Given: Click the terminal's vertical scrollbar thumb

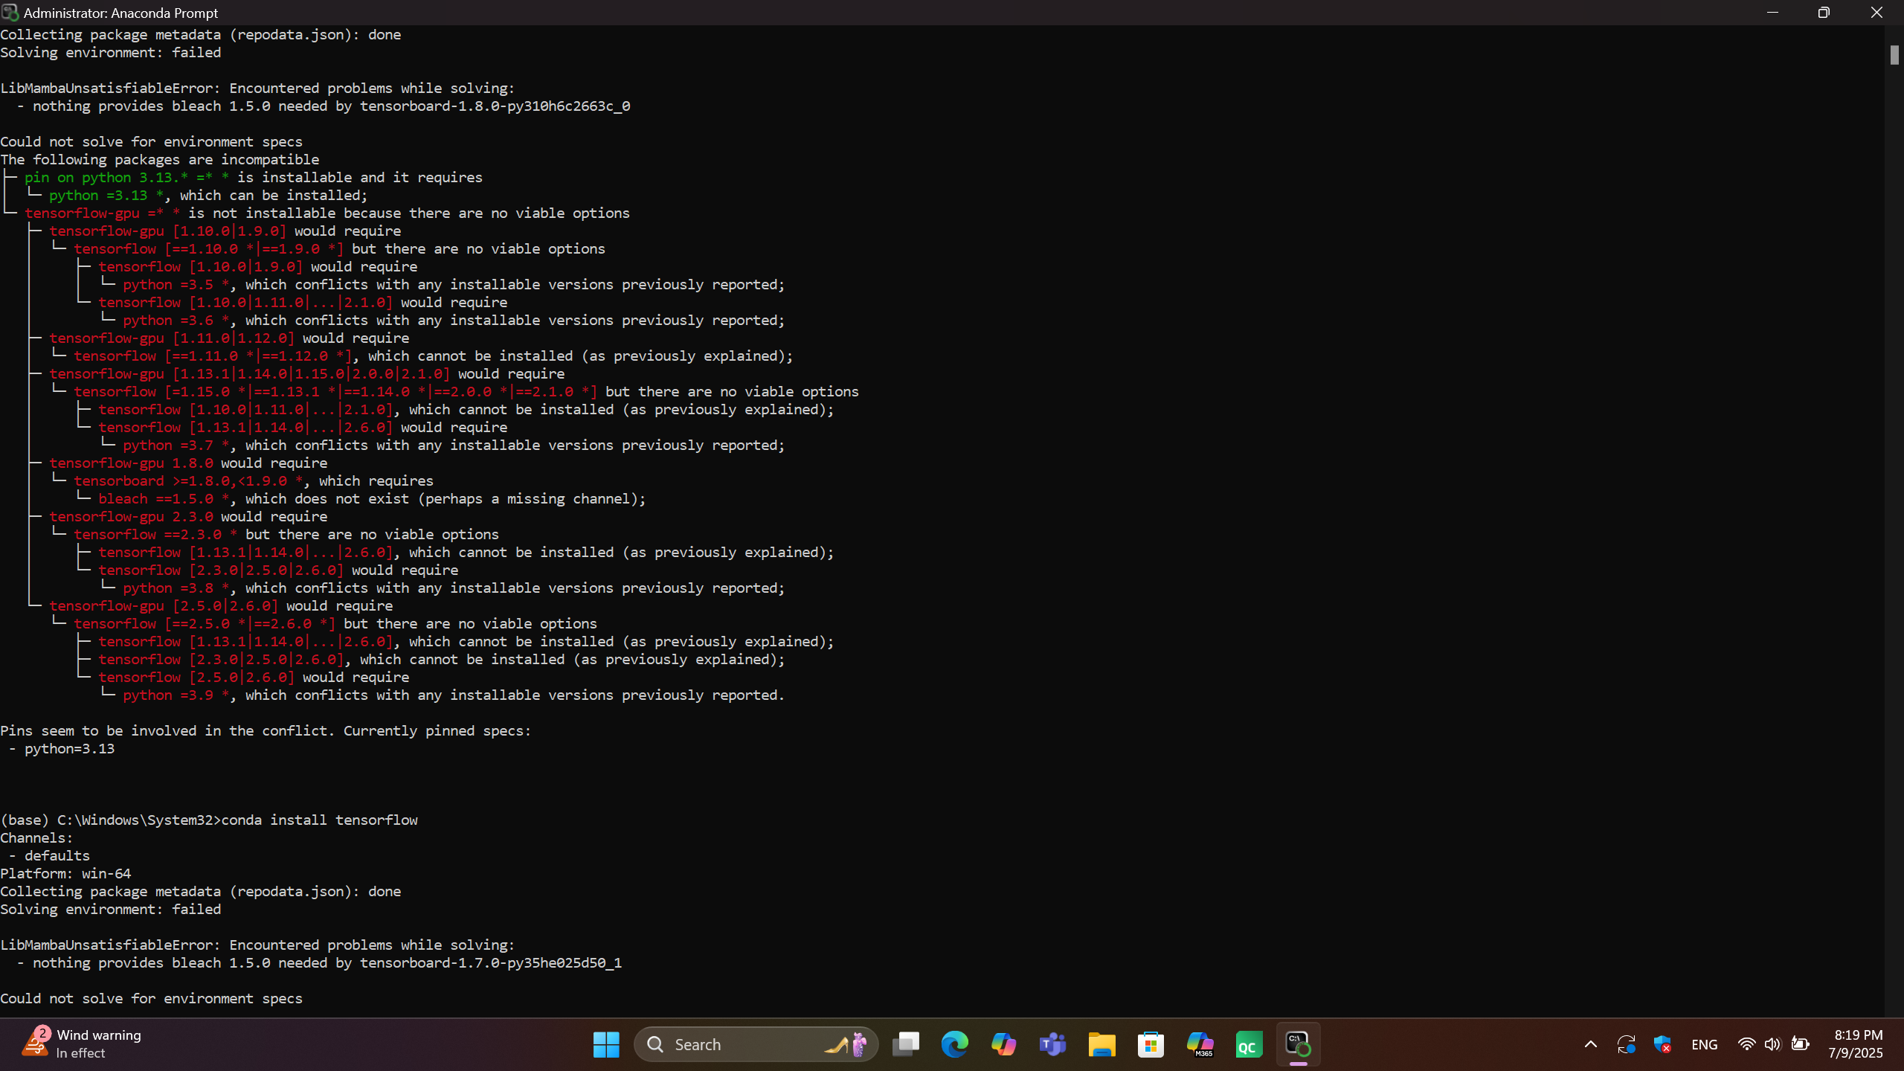Looking at the screenshot, I should pos(1894,55).
